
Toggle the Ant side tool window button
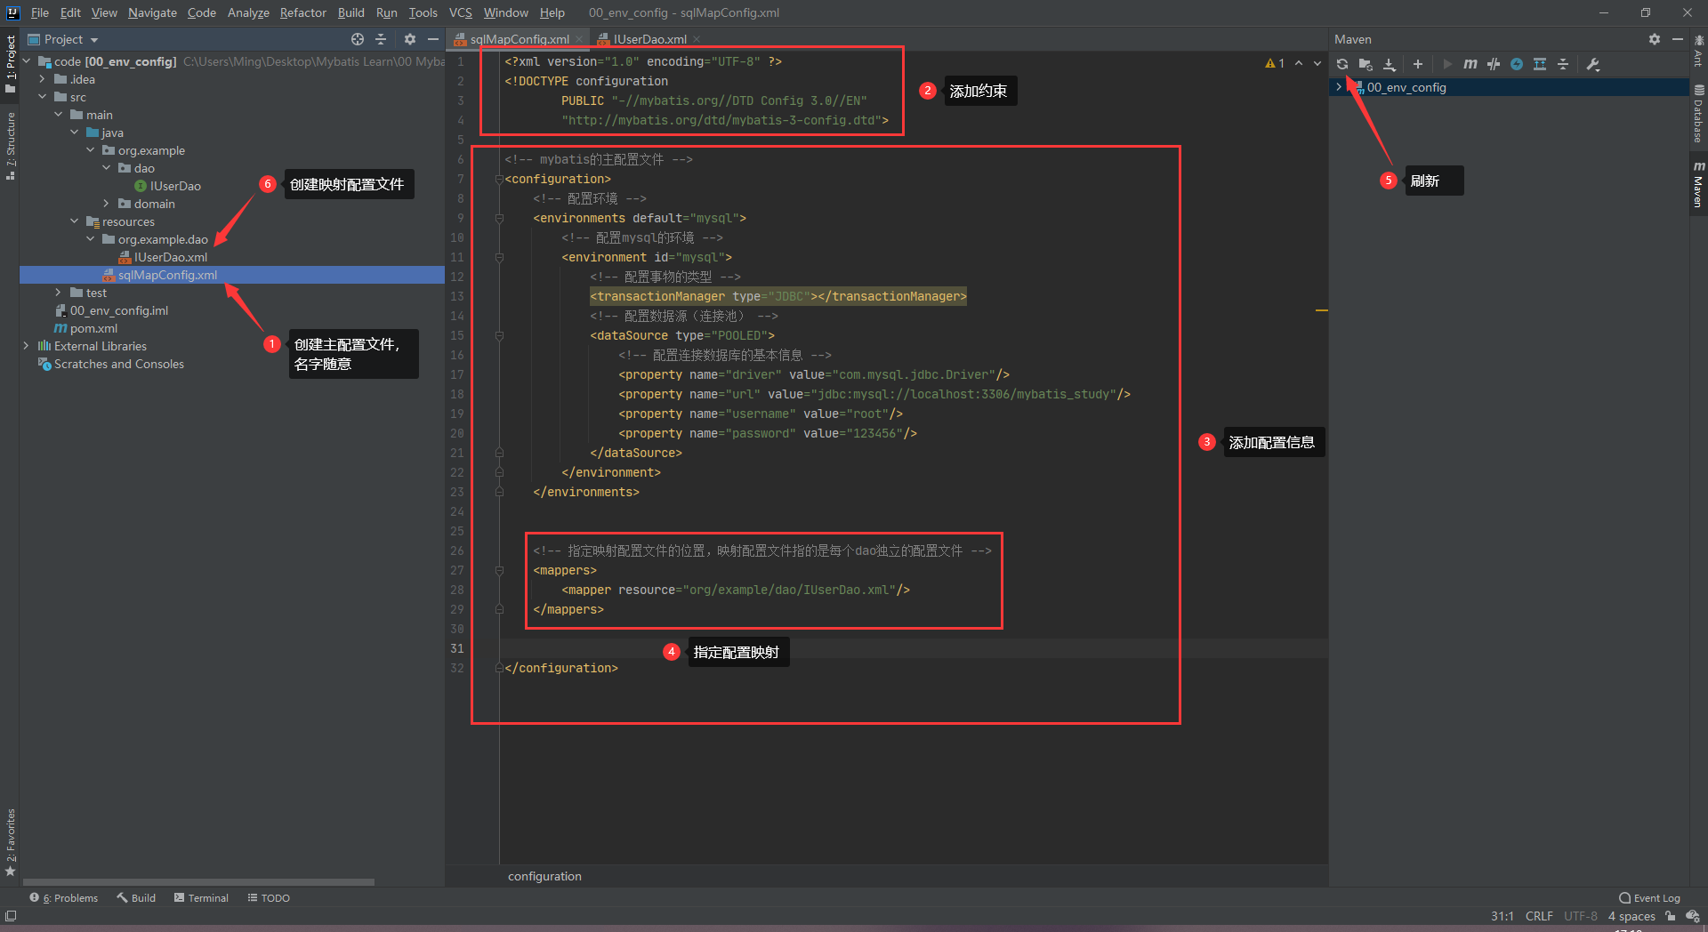point(1698,51)
